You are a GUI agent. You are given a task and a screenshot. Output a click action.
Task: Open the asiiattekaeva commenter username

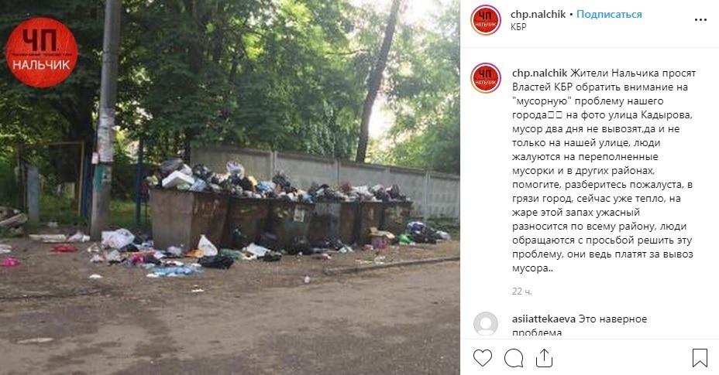[x=544, y=319]
